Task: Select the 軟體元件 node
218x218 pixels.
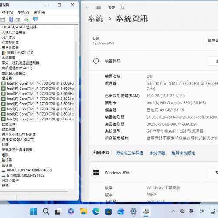Action: (x=9, y=124)
